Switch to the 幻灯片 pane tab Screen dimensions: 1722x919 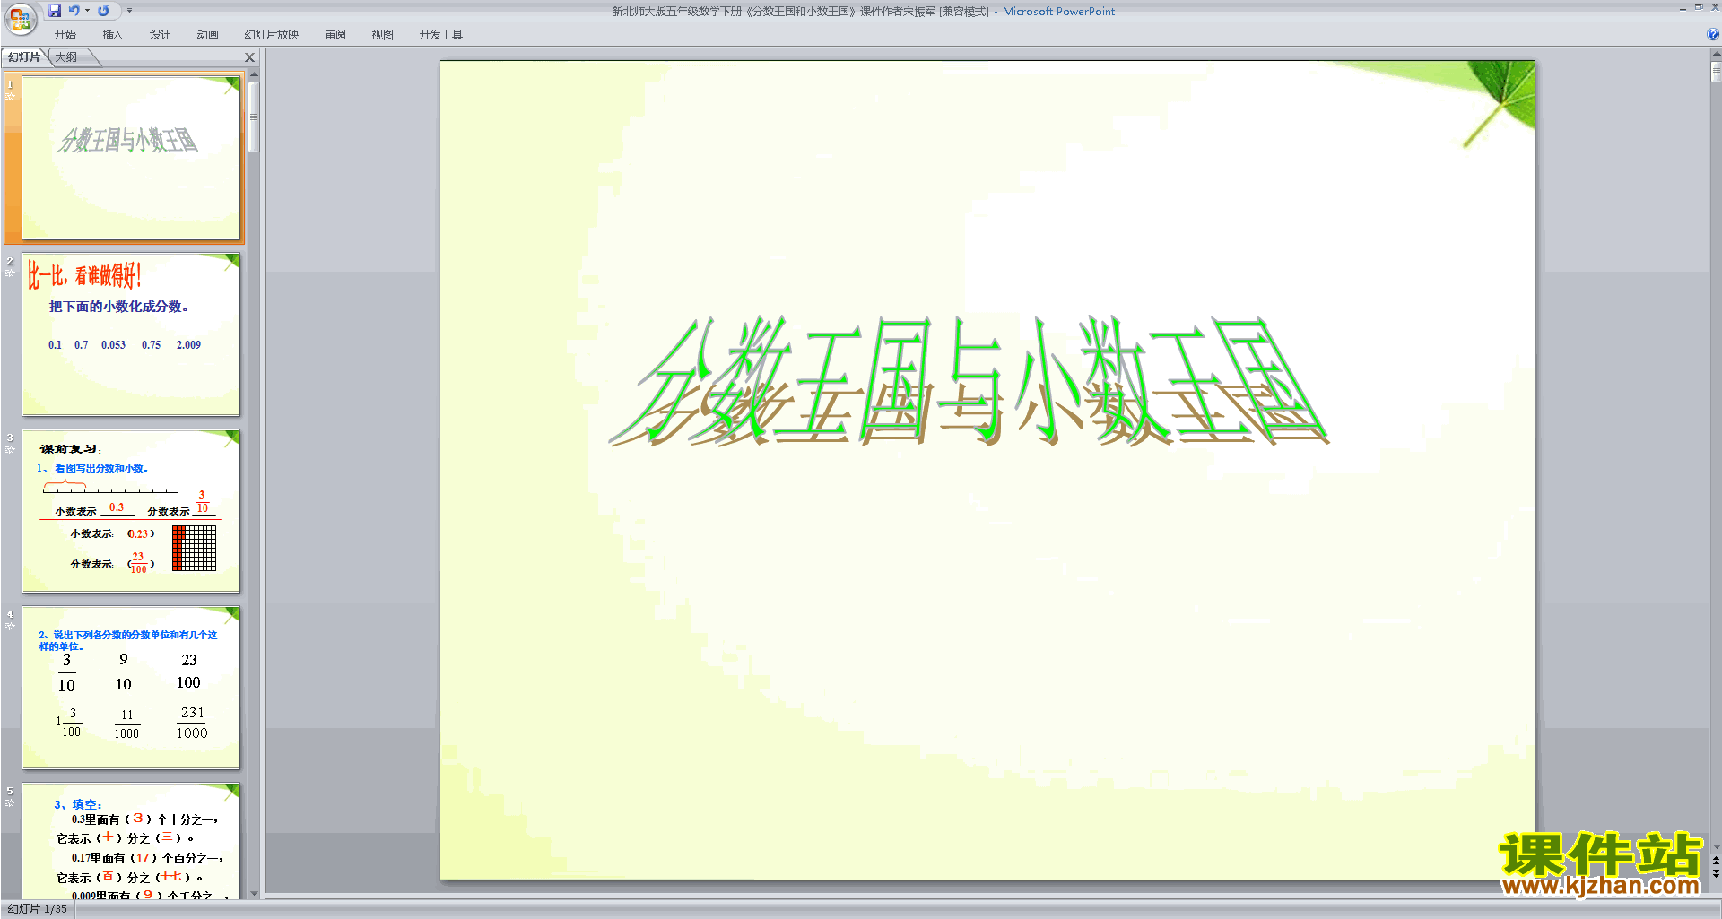24,57
